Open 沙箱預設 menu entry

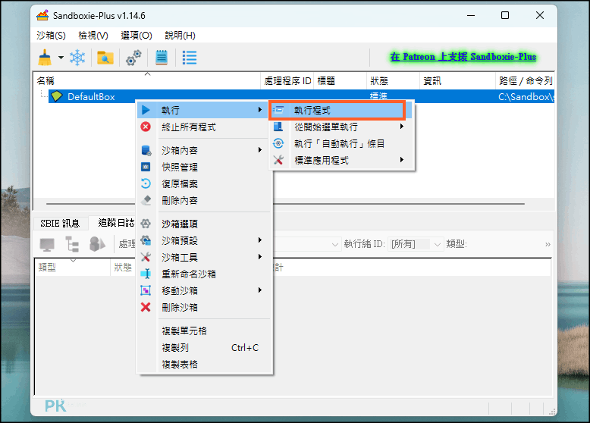click(202, 240)
